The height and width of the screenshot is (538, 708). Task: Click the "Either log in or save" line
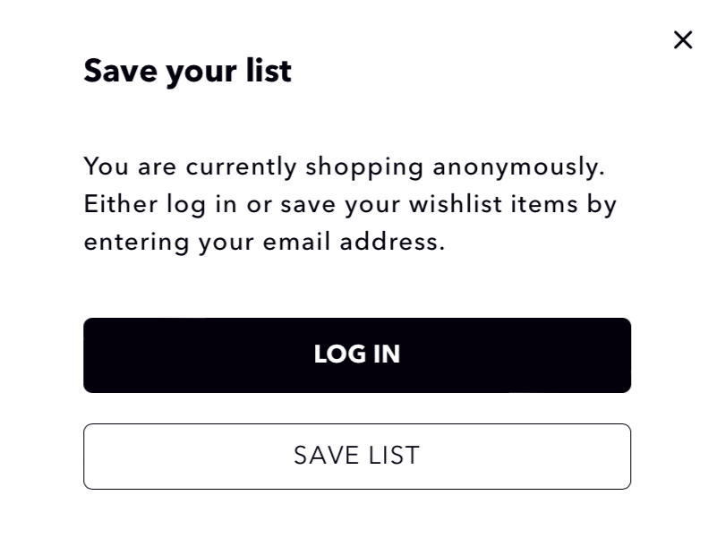tap(350, 204)
